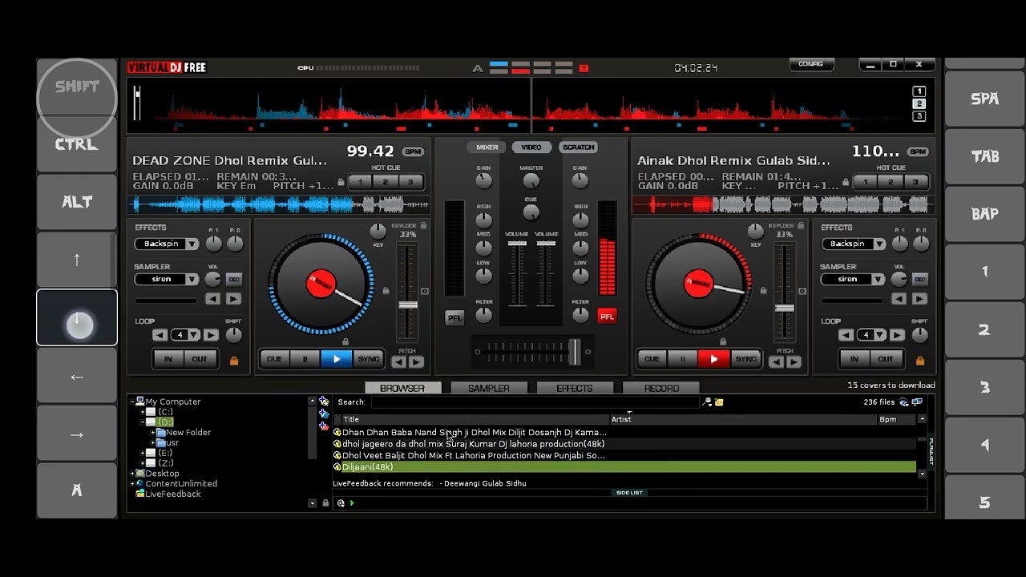
Task: Tap the left deck BPM button
Action: 413,151
